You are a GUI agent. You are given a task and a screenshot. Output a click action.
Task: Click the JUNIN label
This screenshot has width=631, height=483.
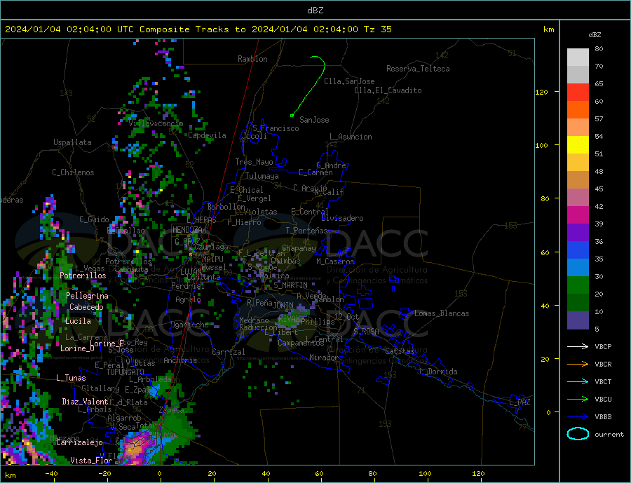[283, 306]
